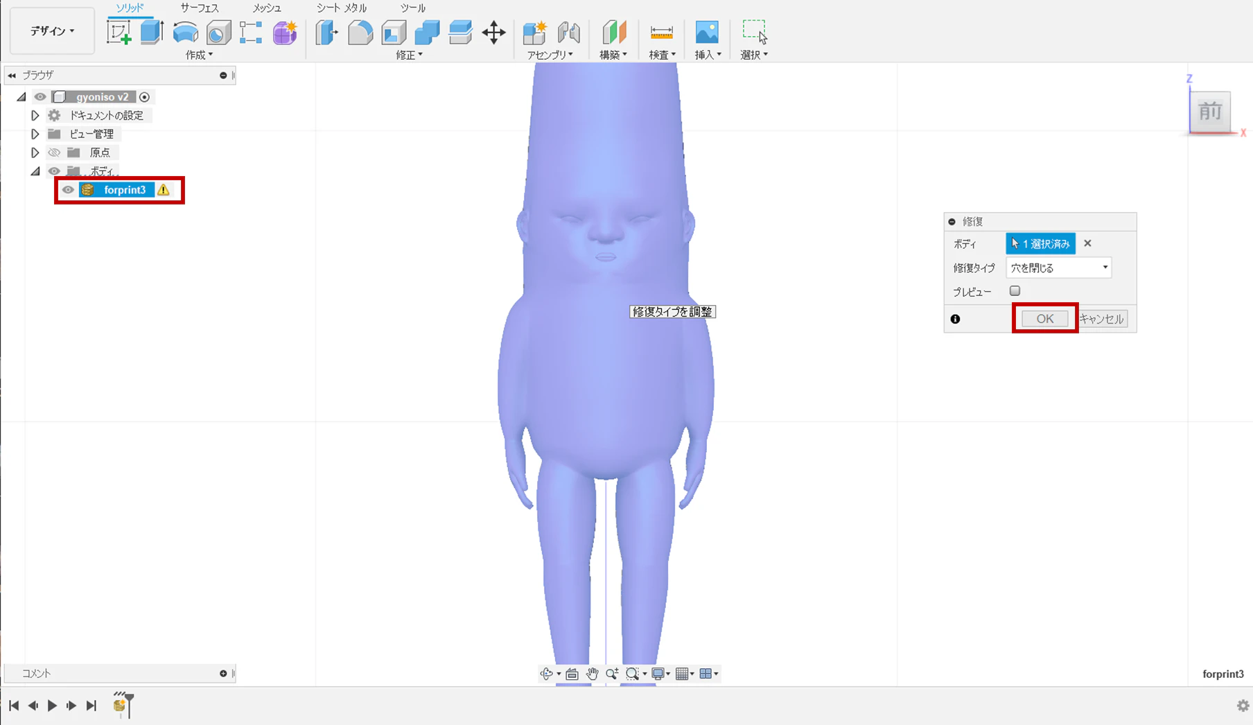
Task: Enable the プレビュー checkbox
Action: 1015,291
